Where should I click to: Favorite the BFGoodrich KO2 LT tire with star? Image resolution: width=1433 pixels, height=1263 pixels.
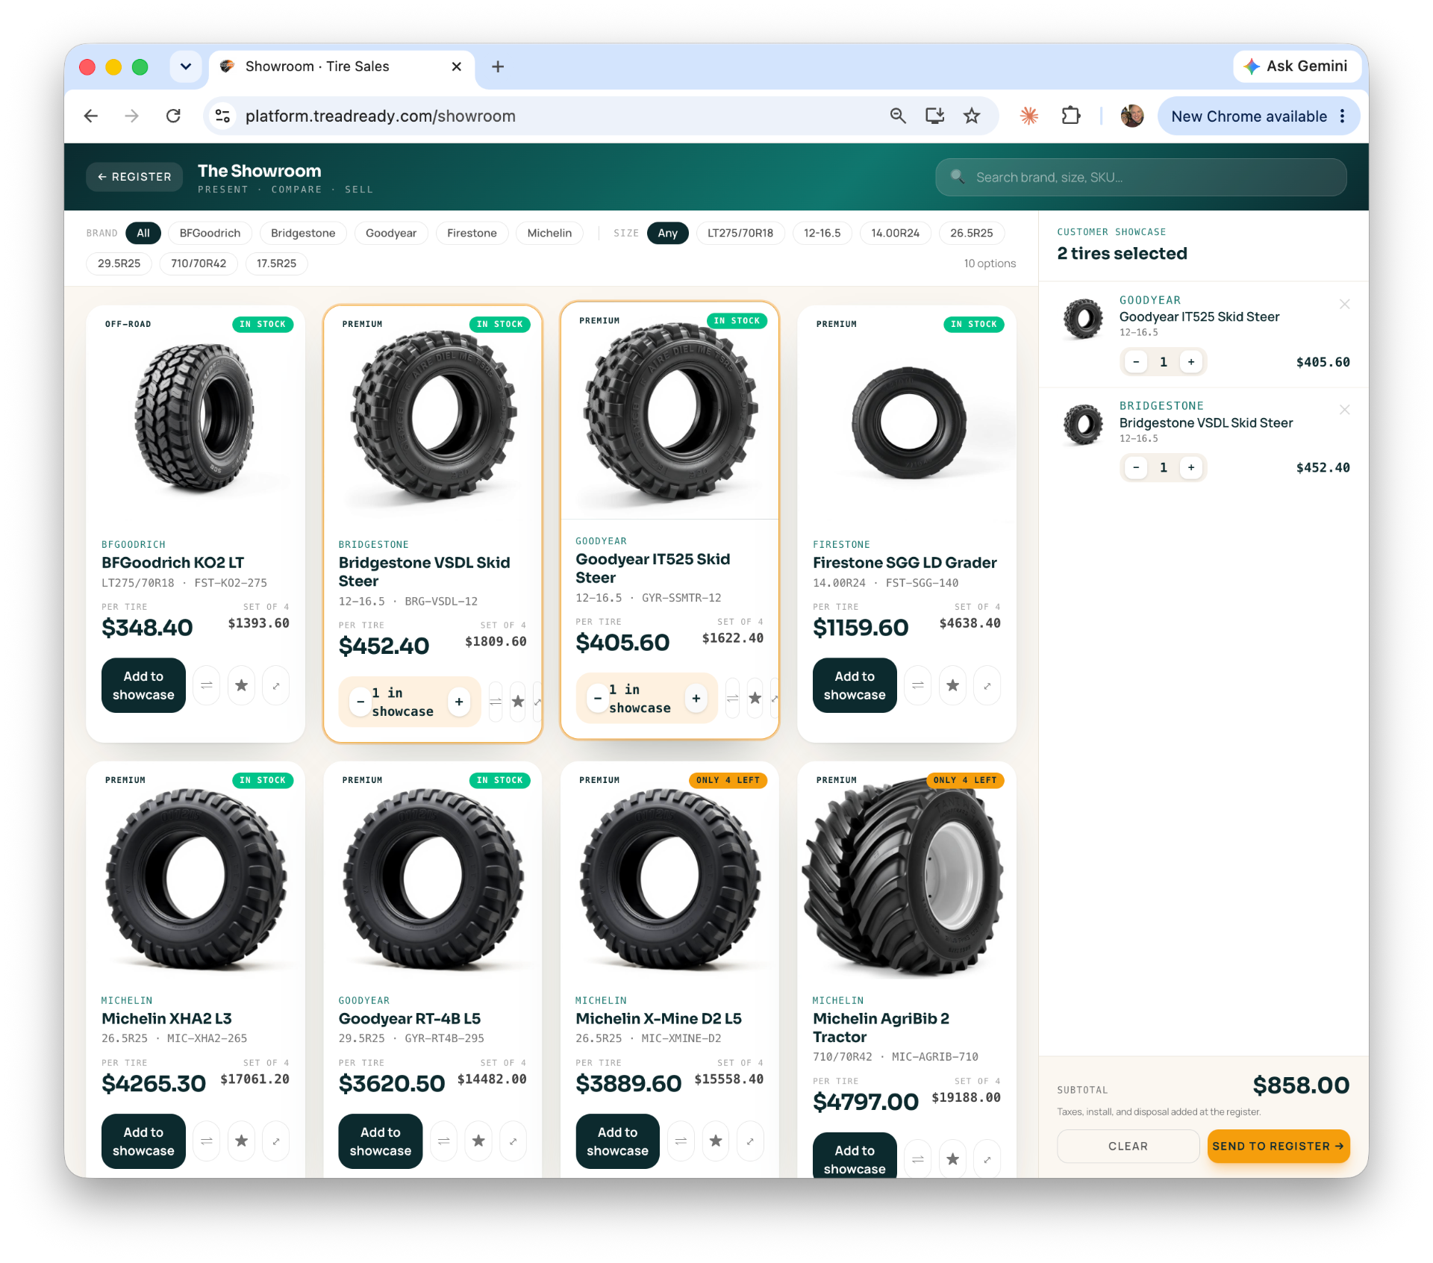tap(241, 685)
